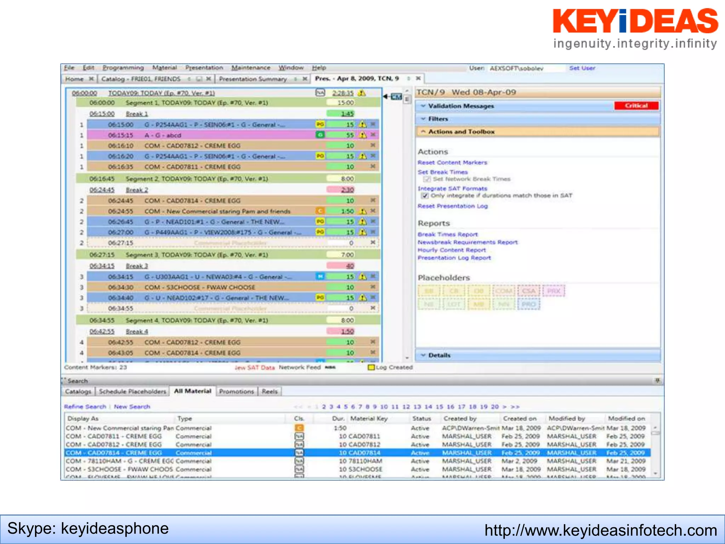725x544 pixels.
Task: Click Reset Content Markers link
Action: click(452, 163)
